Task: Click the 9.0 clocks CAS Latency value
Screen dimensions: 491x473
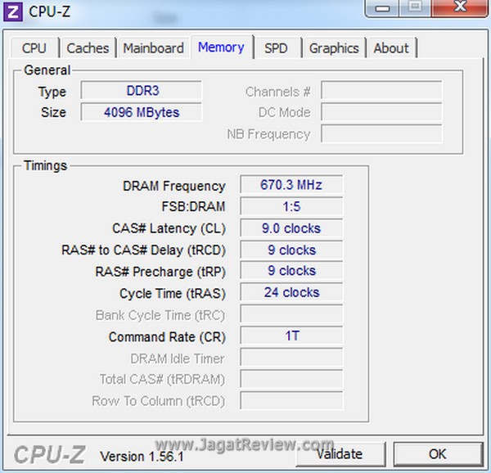Action: (291, 227)
